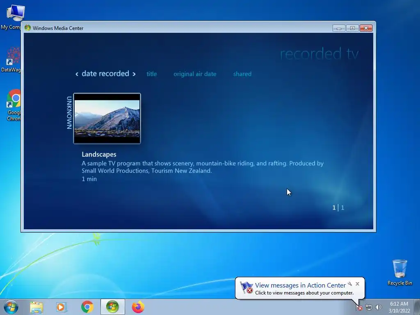The height and width of the screenshot is (315, 420).
Task: Click the volume speaker tray icon
Action: pyautogui.click(x=378, y=307)
